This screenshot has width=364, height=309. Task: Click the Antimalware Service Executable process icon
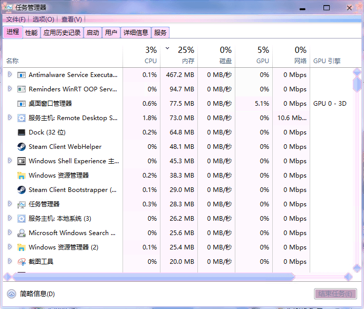click(x=22, y=75)
